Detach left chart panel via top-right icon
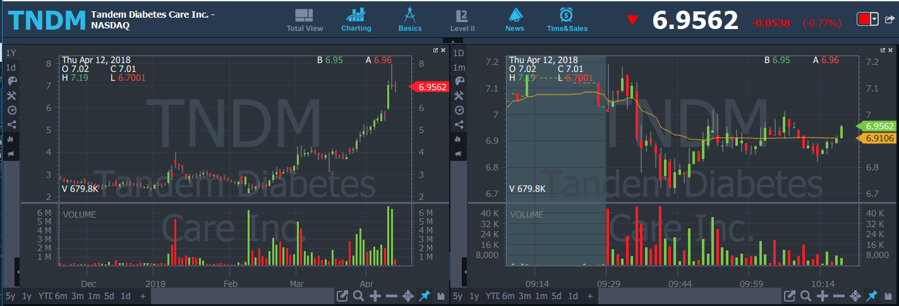 click(x=435, y=50)
